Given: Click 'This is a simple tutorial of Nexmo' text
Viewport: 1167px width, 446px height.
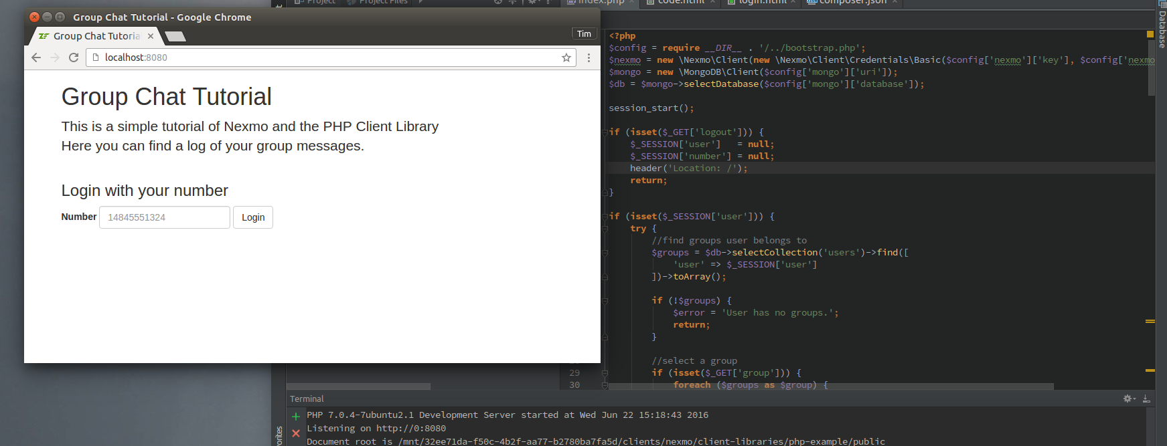Looking at the screenshot, I should (x=250, y=126).
